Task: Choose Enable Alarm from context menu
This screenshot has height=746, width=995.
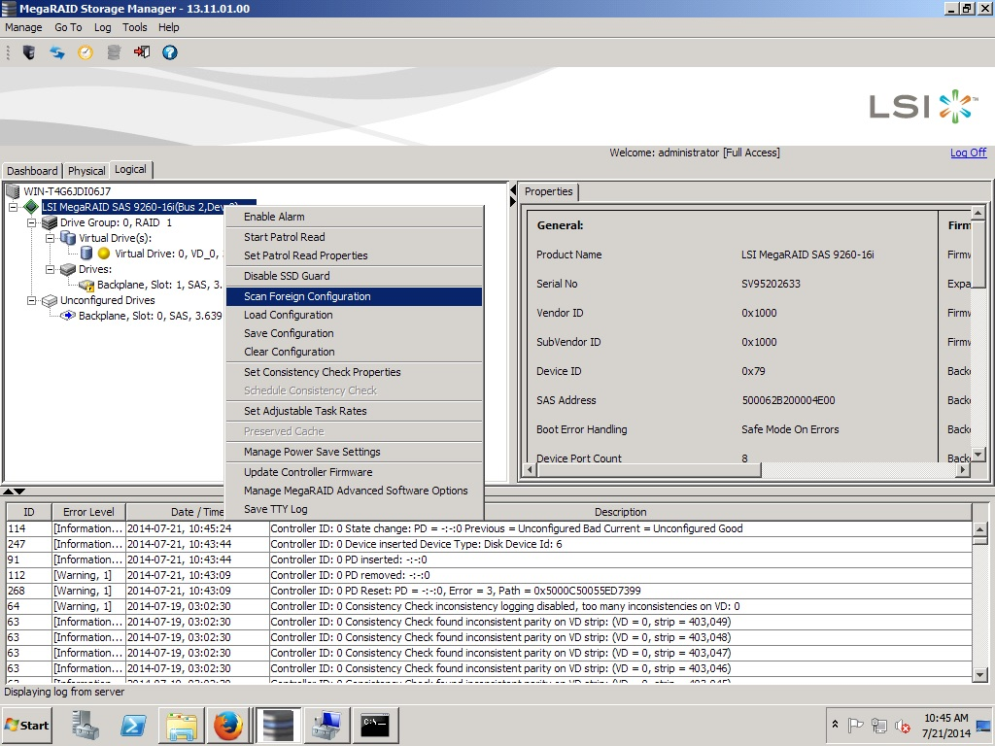Action: (x=354, y=217)
